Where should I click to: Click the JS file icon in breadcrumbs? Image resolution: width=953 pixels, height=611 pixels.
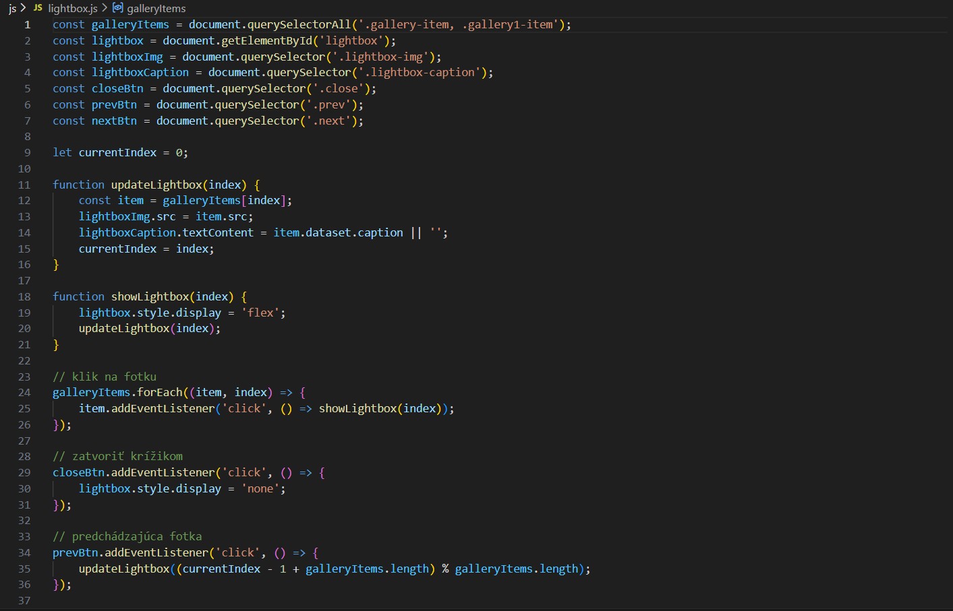tap(38, 8)
